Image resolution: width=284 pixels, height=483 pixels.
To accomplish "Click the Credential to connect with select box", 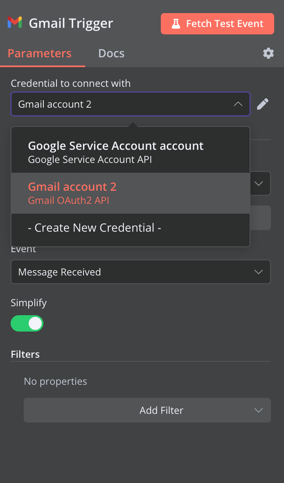I will click(x=131, y=104).
